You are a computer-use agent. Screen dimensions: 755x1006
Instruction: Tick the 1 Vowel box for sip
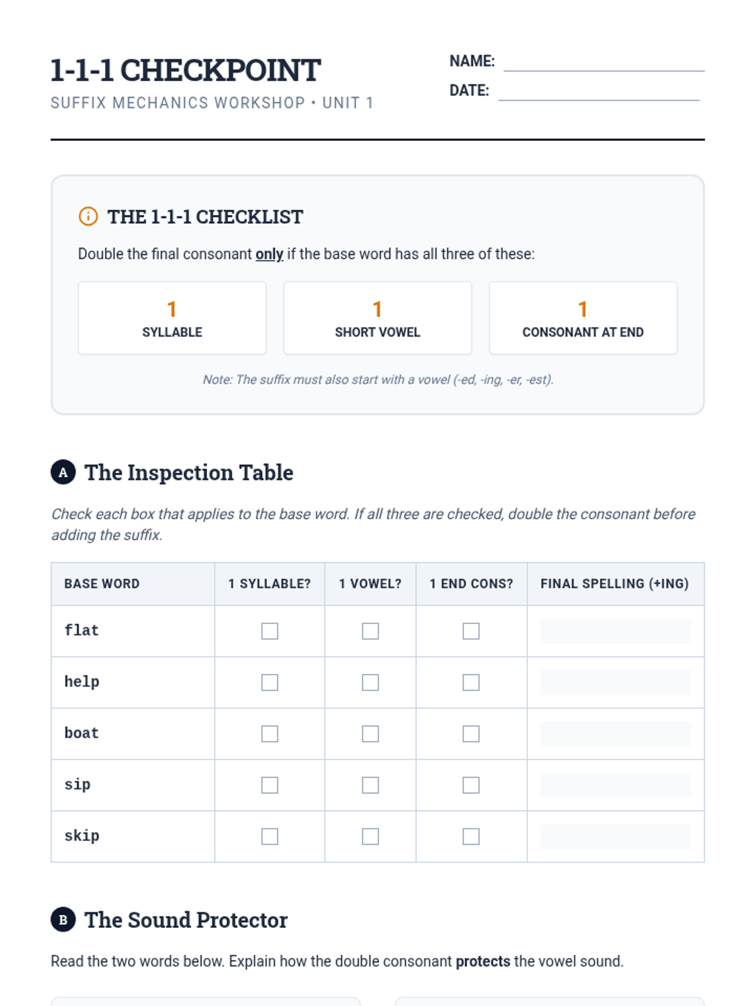(370, 785)
